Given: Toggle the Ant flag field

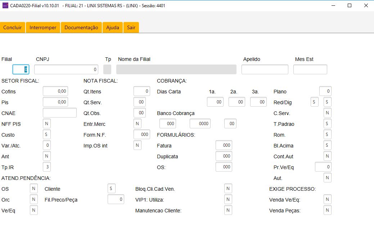Looking at the screenshot, I should click(47, 156).
